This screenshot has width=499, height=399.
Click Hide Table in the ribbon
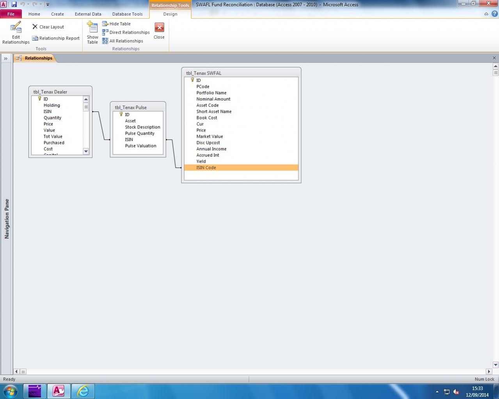(x=116, y=24)
